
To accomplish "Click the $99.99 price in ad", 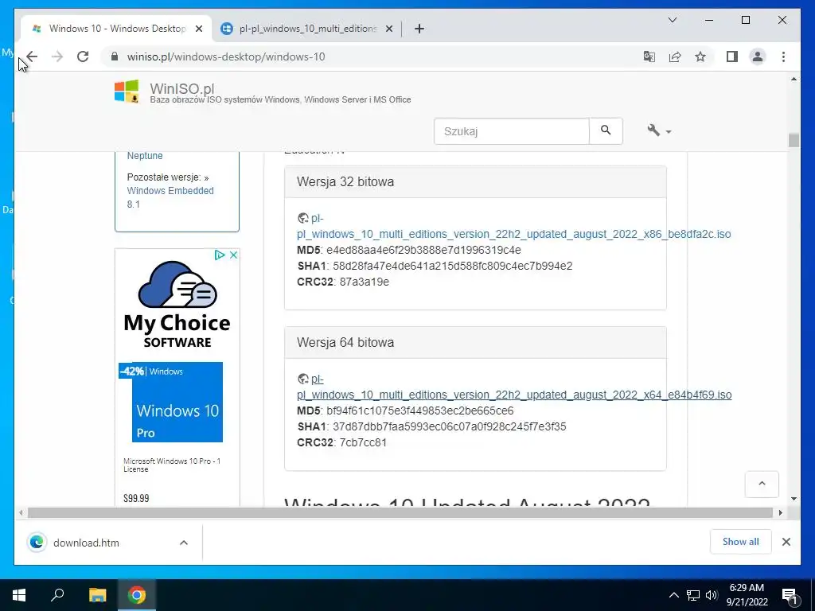I will pyautogui.click(x=136, y=498).
